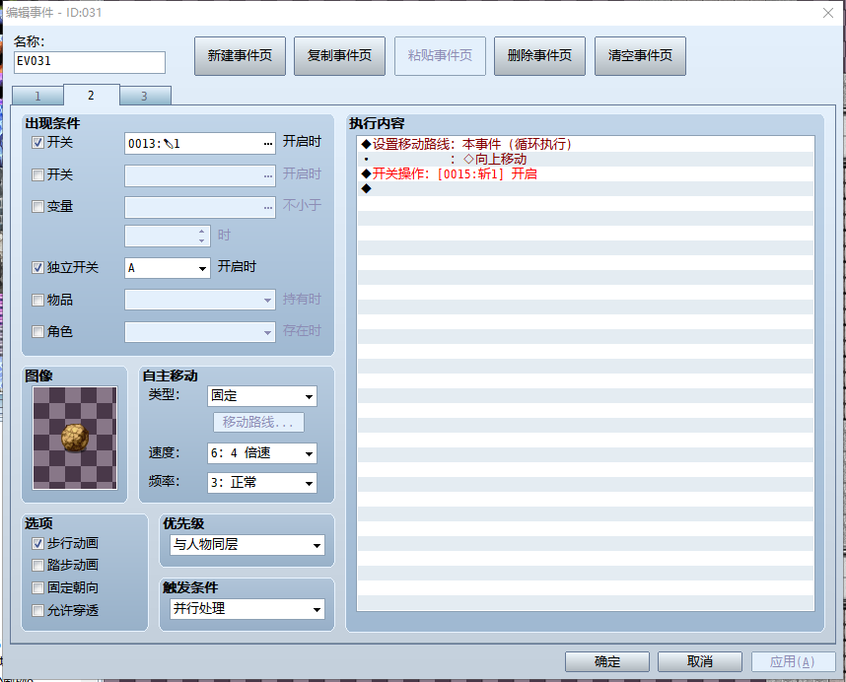Image resolution: width=846 pixels, height=682 pixels.
Task: Select the 向上移动 route line
Action: tap(586, 159)
